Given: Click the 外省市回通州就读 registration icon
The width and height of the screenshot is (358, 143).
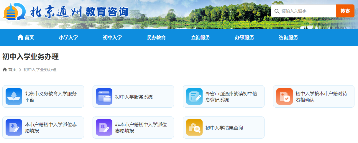Looking at the screenshot, I should (194, 96).
